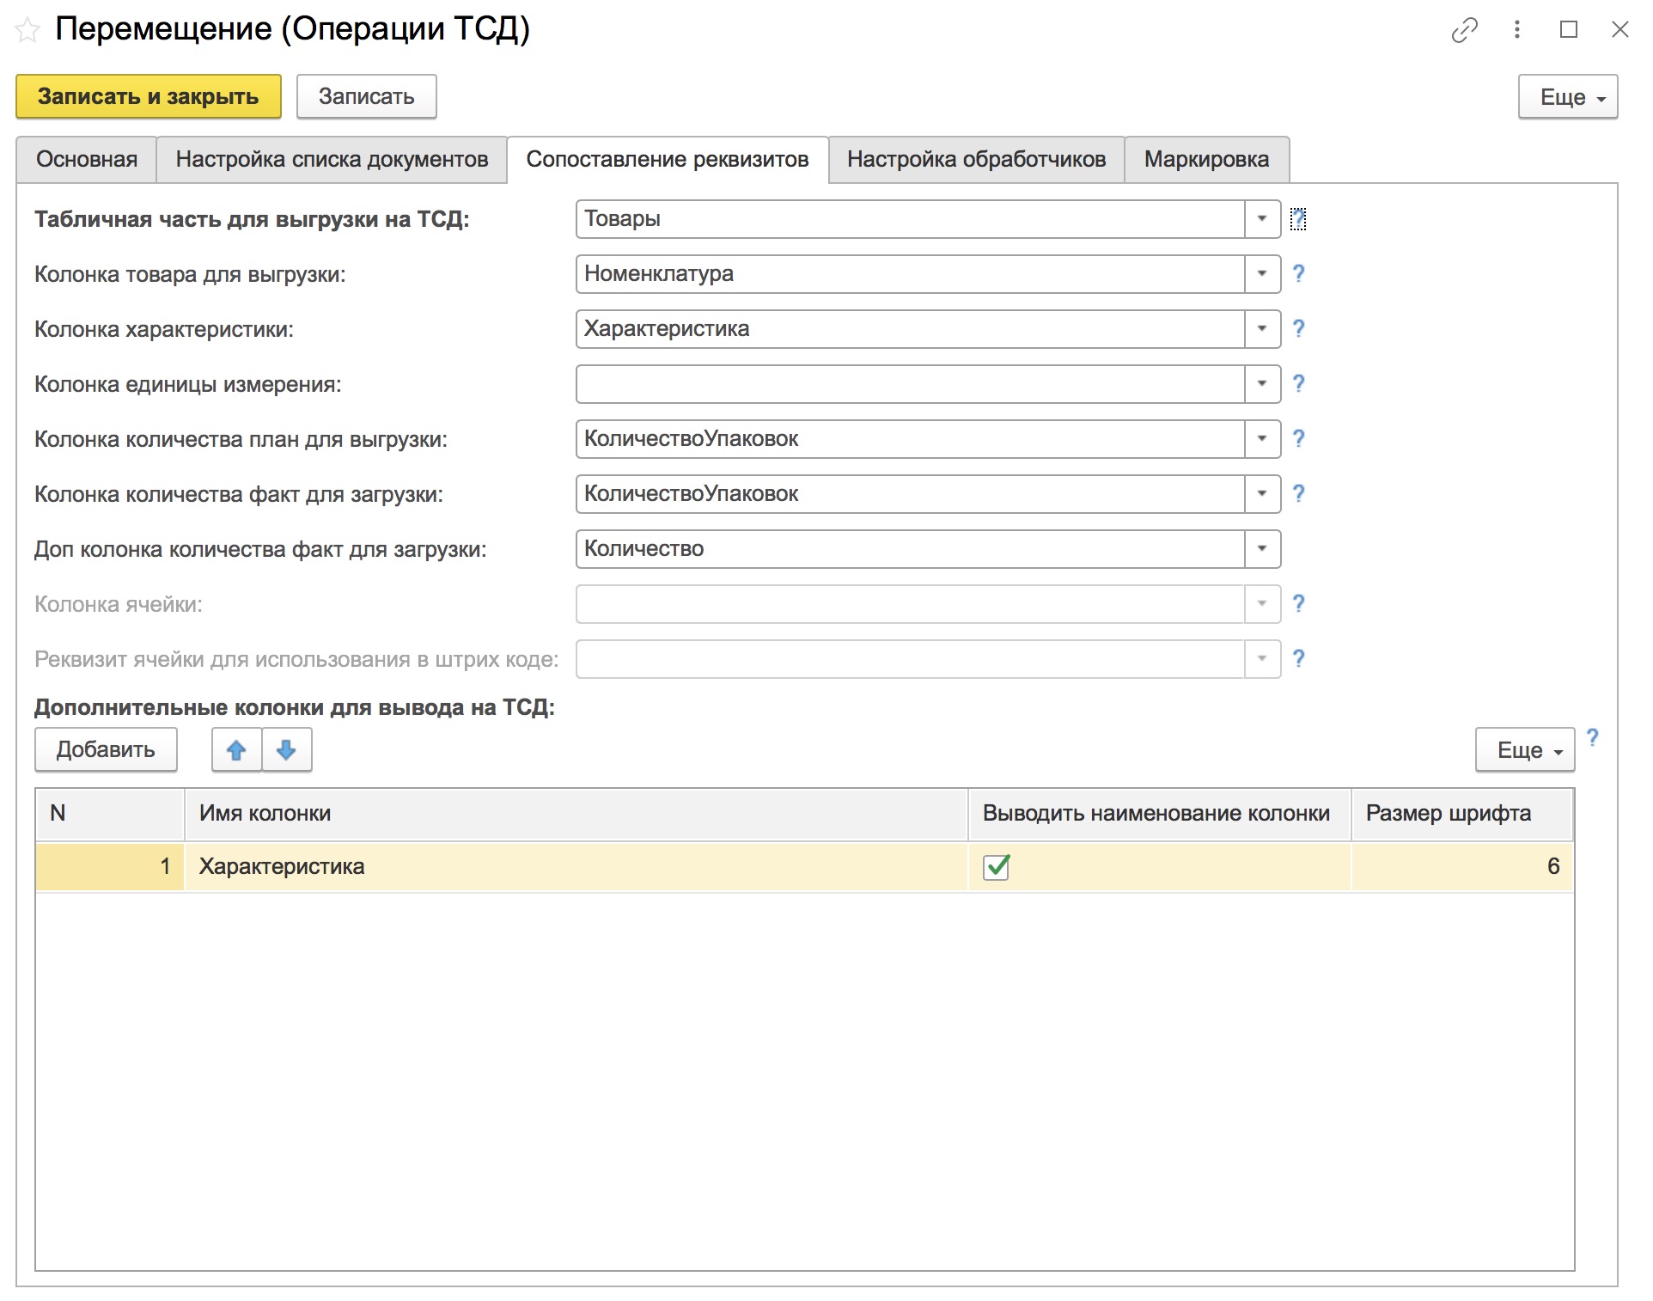This screenshot has height=1301, width=1653.
Task: Open Настройка обработчиков tab
Action: [x=976, y=160]
